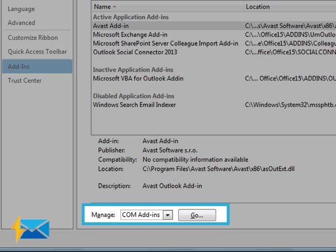Click the Go... button
Viewport: 336px width, 252px height.
[x=197, y=215]
